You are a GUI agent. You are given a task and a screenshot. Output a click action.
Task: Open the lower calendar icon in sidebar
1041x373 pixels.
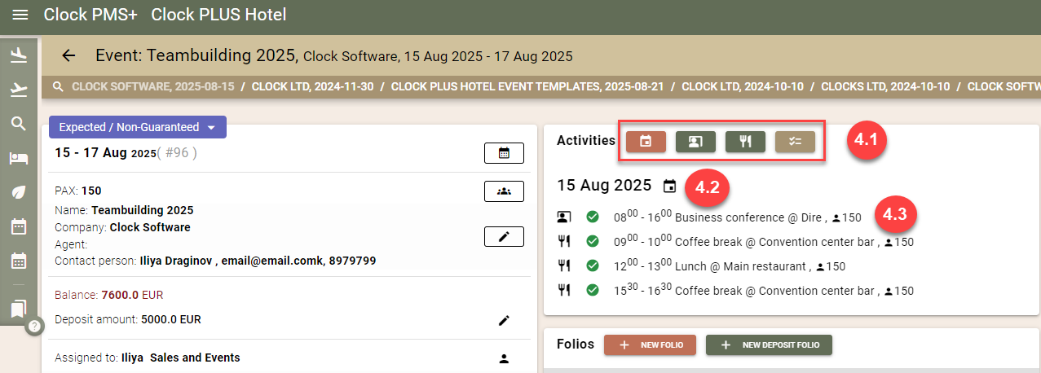(x=18, y=261)
